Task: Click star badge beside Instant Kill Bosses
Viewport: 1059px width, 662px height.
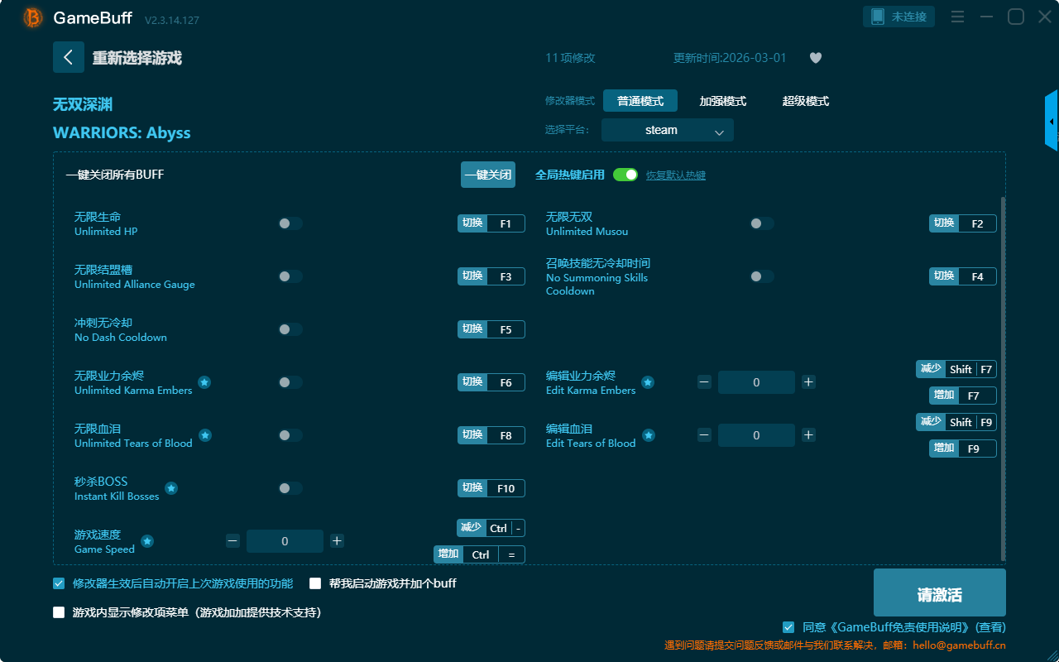Action: 171,488
